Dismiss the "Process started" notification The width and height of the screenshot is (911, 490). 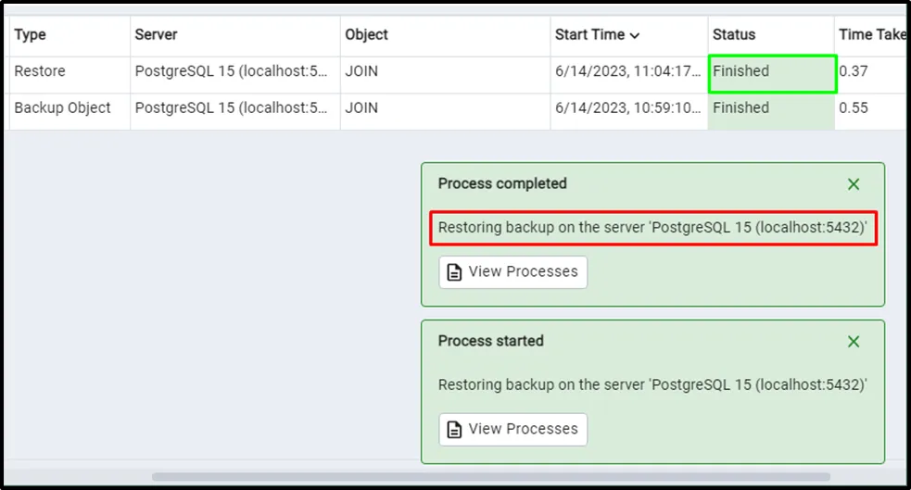854,342
